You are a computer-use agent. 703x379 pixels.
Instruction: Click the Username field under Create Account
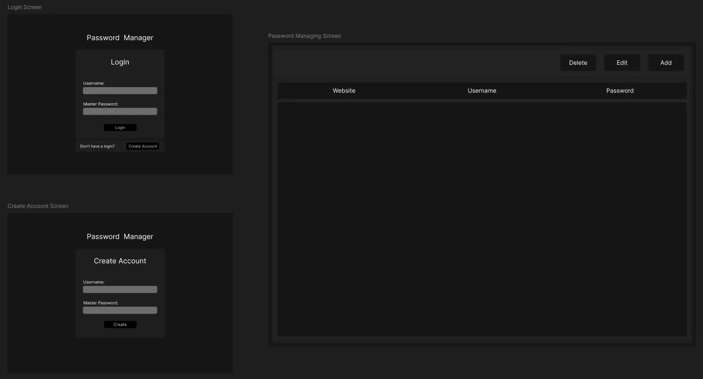coord(120,289)
